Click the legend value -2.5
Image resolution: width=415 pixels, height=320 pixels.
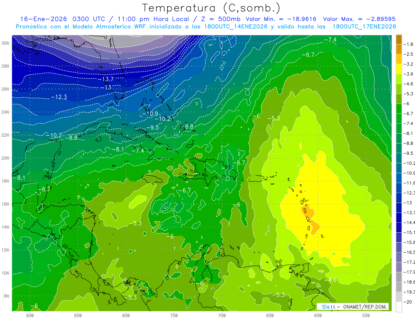tap(409, 54)
